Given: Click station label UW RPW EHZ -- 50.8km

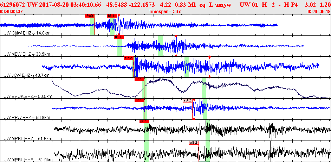Looking at the screenshot, I should click(x=27, y=118).
